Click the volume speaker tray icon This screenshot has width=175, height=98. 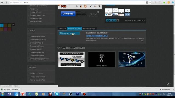coord(161,94)
